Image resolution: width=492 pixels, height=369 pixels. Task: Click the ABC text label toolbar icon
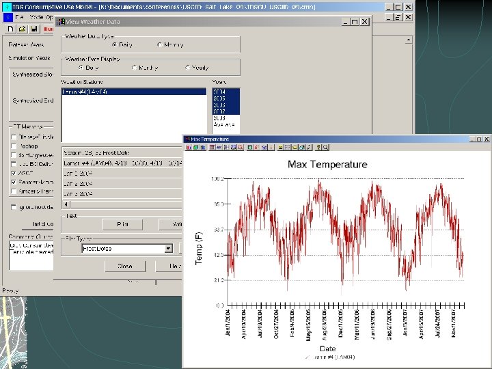219,147
